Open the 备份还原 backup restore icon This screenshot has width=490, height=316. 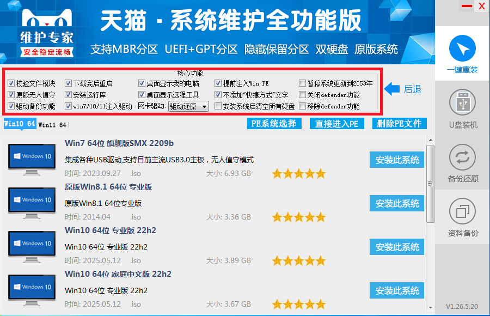tap(462, 157)
